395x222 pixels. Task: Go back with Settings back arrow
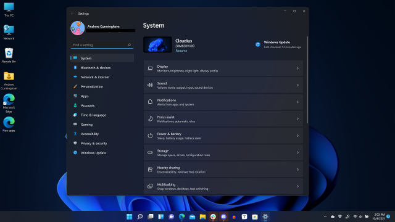pos(72,14)
